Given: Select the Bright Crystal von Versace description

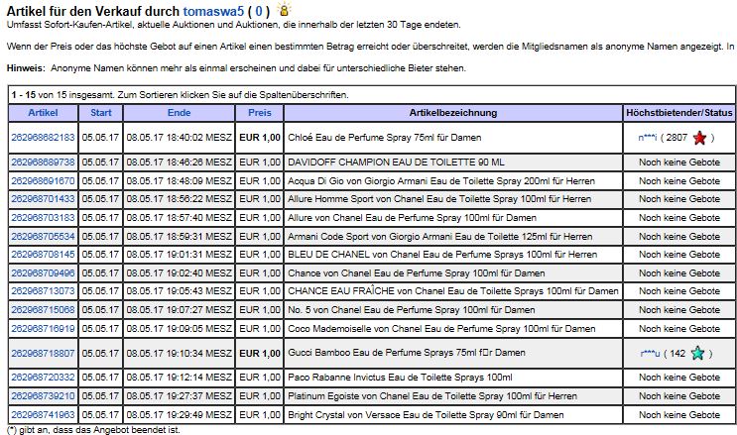Looking at the screenshot, I should (x=426, y=415).
